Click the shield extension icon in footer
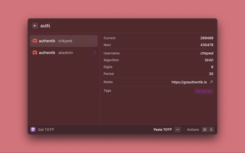 33,130
